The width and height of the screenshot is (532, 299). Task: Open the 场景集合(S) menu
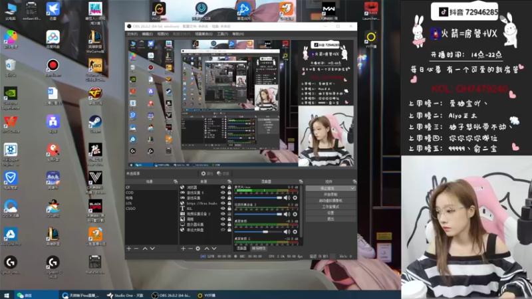(x=203, y=34)
